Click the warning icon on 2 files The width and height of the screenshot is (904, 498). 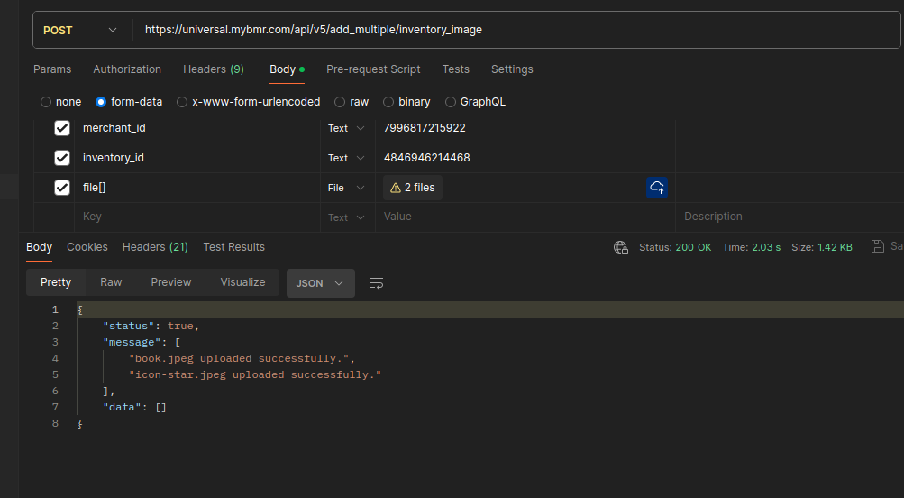click(x=395, y=188)
